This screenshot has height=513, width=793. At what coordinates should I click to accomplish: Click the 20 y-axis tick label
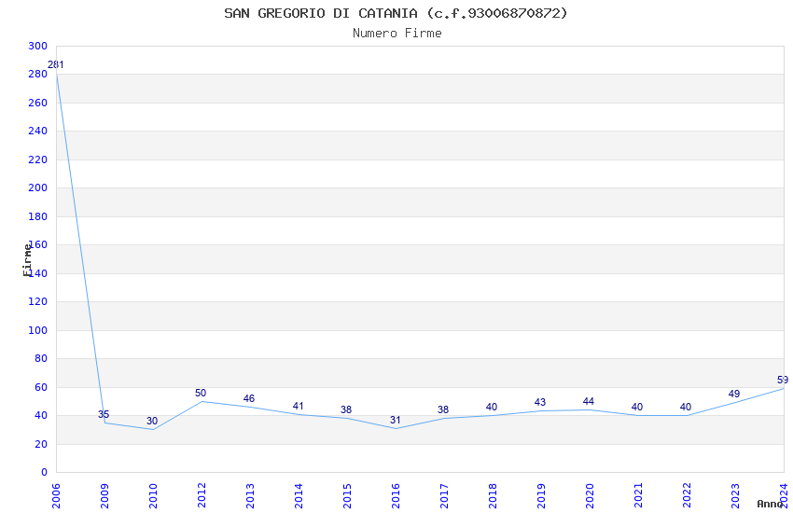(x=41, y=444)
